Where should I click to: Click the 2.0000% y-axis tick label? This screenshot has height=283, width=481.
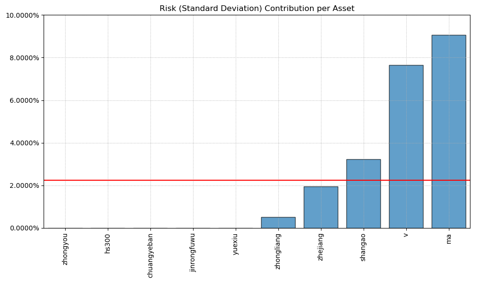23,185
